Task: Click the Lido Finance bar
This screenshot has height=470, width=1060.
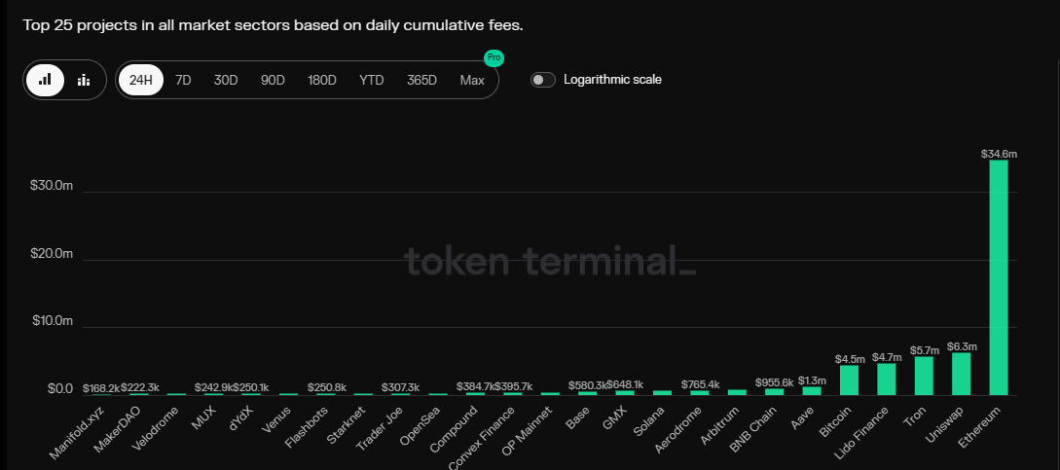Action: [886, 379]
